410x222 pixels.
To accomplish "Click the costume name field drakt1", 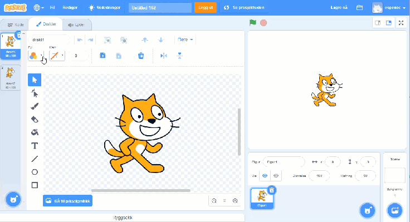I will [x=49, y=40].
